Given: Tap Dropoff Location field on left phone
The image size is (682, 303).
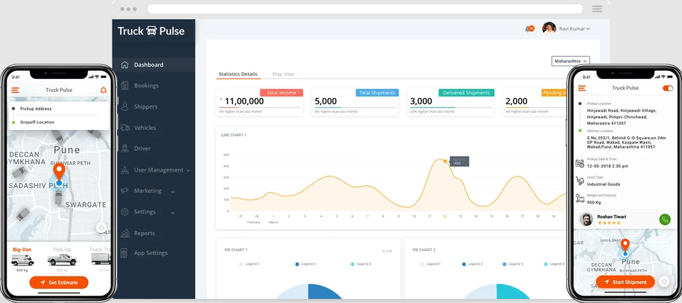Looking at the screenshot, I should click(x=59, y=122).
